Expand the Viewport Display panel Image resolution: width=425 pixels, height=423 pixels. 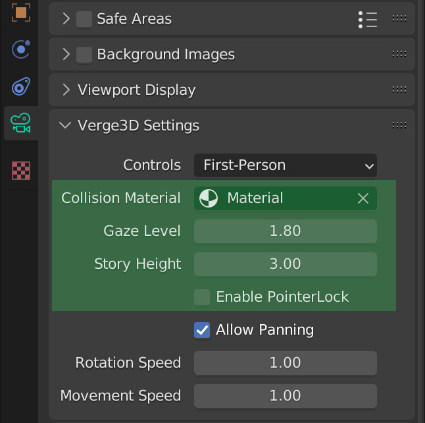tap(66, 90)
